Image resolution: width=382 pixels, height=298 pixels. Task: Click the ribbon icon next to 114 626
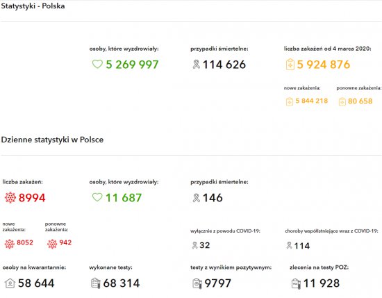point(196,65)
